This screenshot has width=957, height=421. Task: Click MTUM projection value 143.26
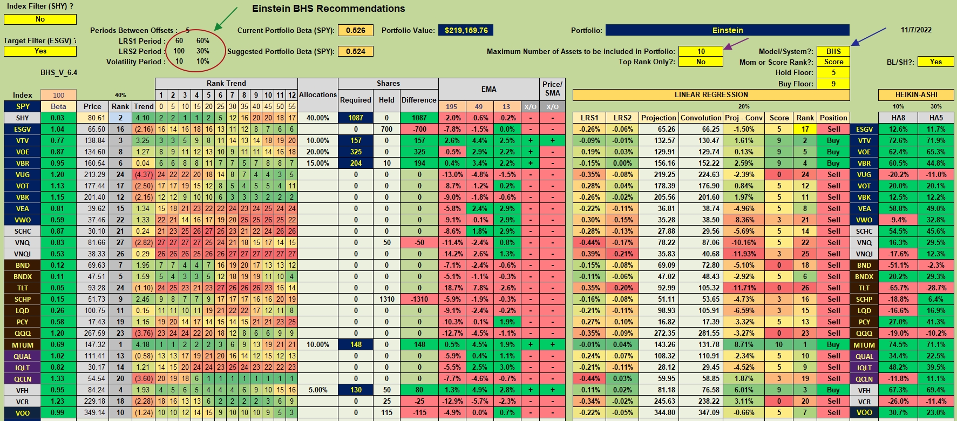click(659, 344)
